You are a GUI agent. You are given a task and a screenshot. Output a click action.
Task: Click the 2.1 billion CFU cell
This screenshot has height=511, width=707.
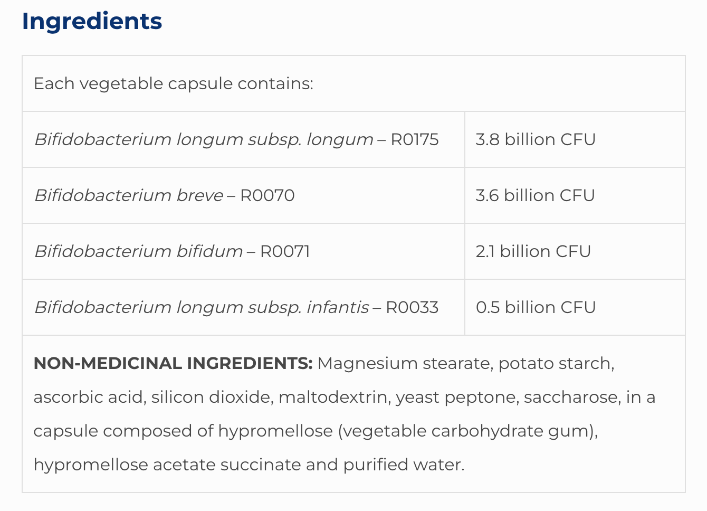point(533,252)
